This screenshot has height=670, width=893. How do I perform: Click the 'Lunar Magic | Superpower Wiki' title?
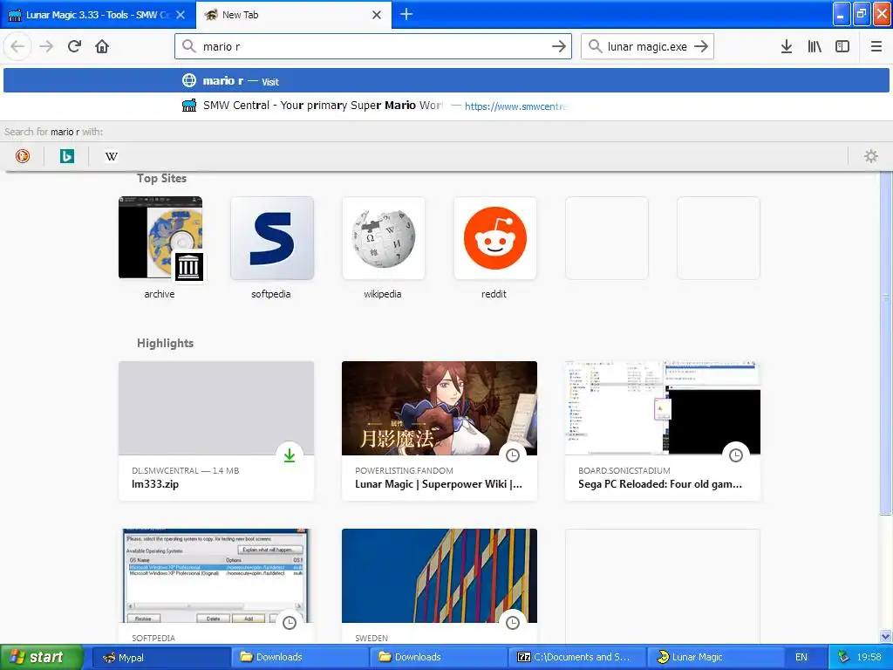pos(439,483)
